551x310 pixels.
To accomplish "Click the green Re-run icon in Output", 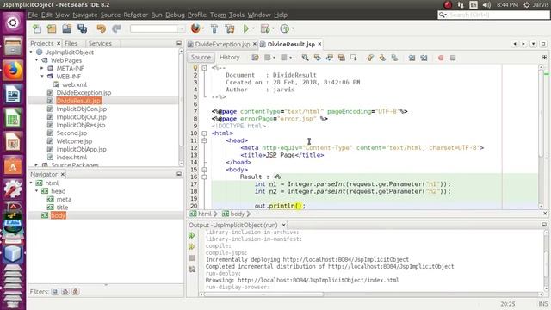I will pyautogui.click(x=192, y=235).
